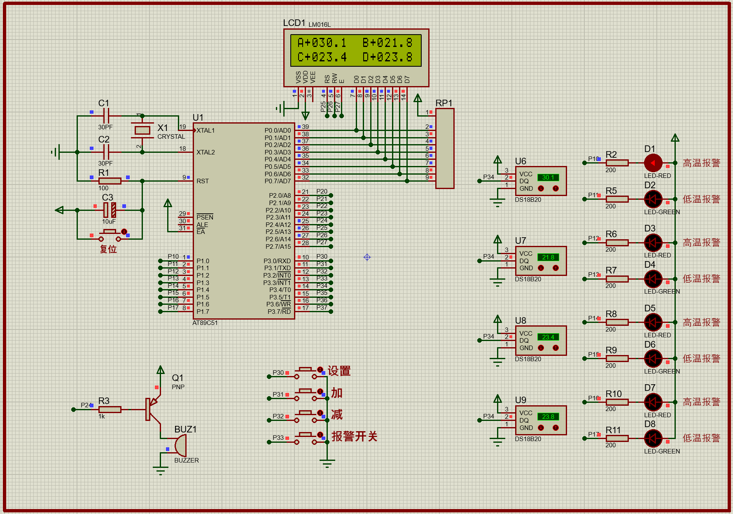Screen dimensions: 733x514
Task: Click the P0.0/AD0 pin label on U1
Action: [278, 131]
